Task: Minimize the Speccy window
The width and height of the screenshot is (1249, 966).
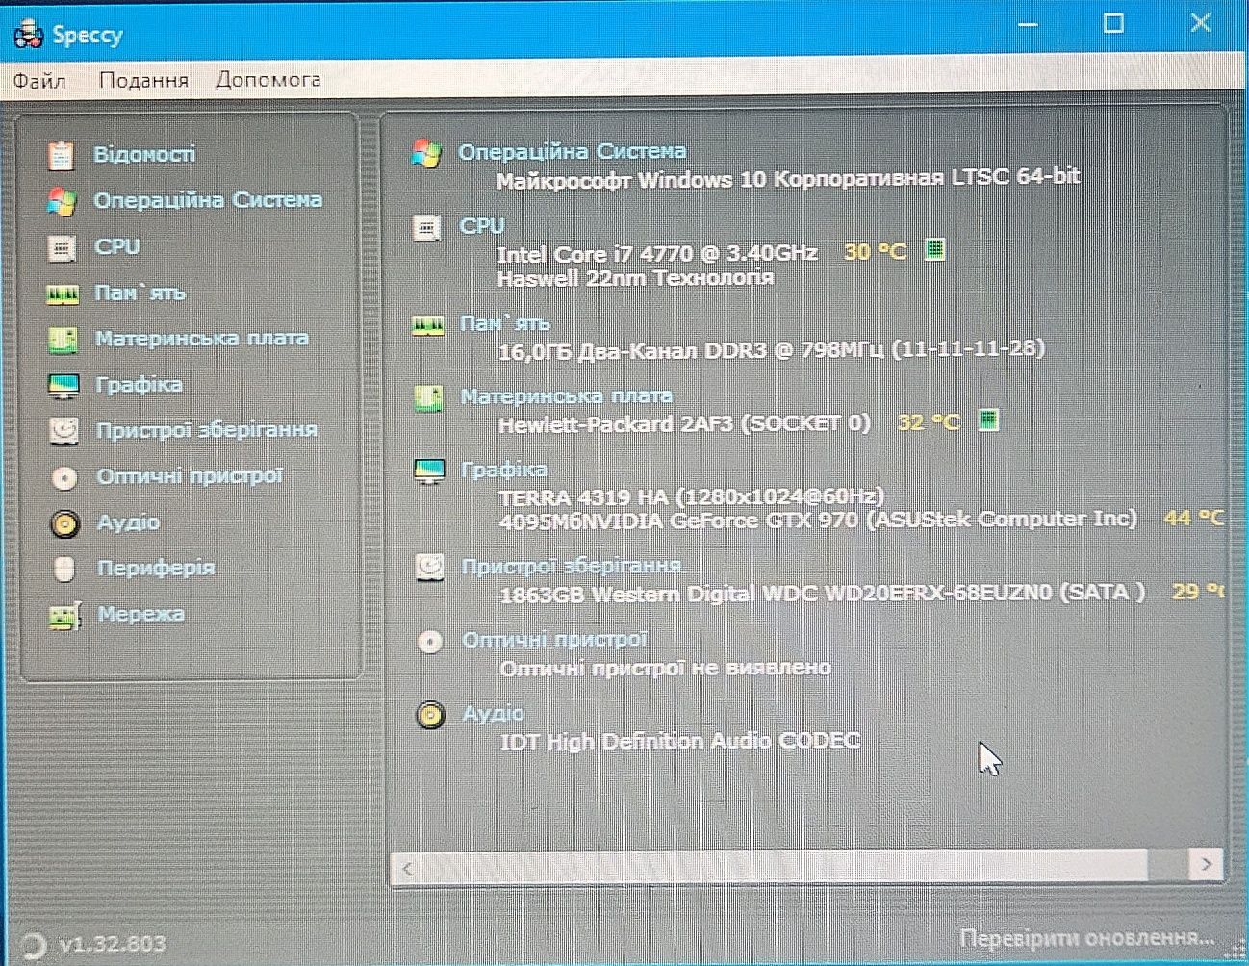Action: tap(1027, 24)
